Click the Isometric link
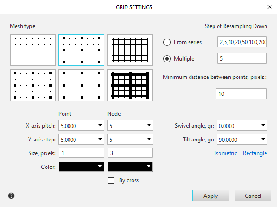This screenshot has width=277, height=207. pyautogui.click(x=225, y=153)
